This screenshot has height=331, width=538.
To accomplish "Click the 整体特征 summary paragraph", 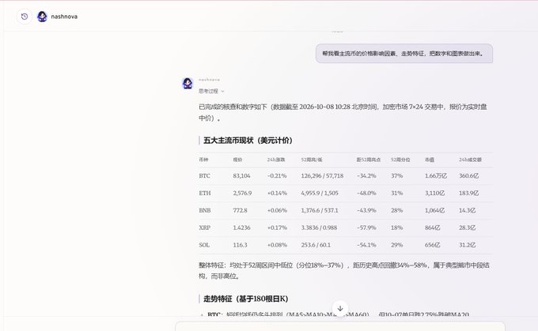I will coord(344,271).
